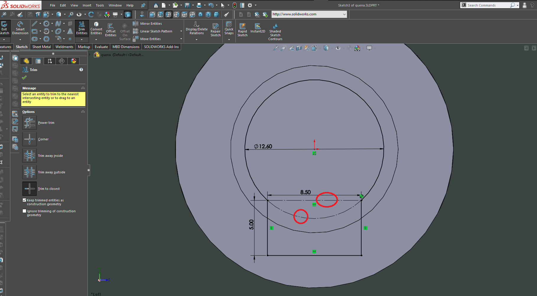
Task: Select the Corner trim option
Action: [30, 139]
